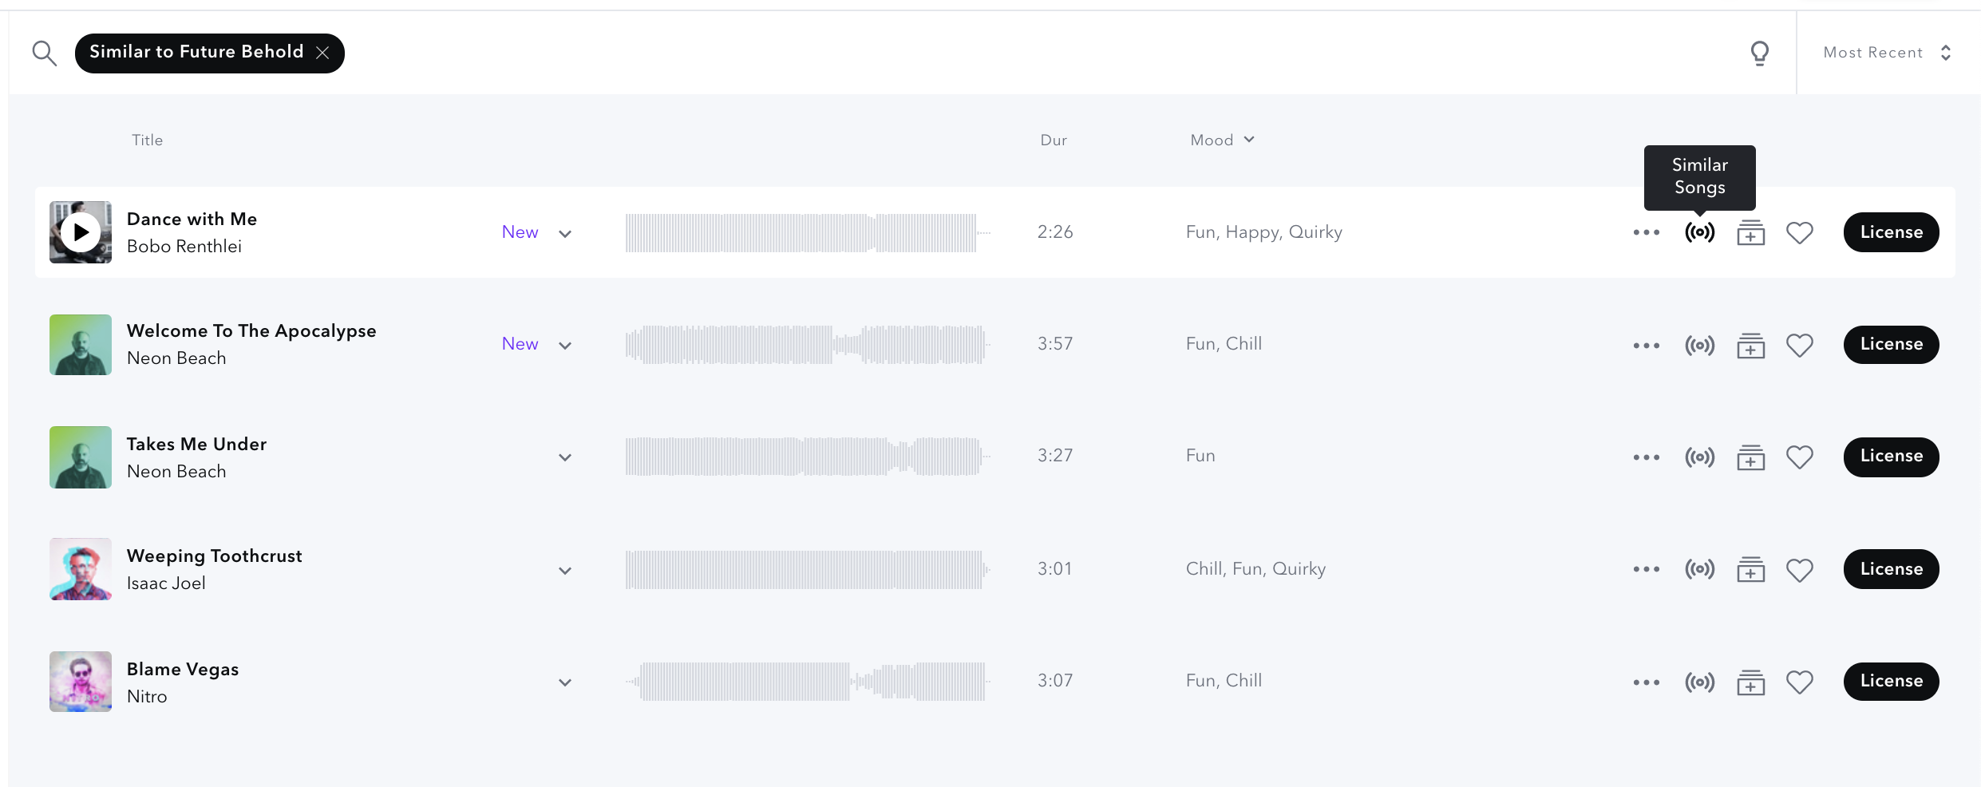
Task: Find similar songs to Dance with Me
Action: click(x=1699, y=232)
